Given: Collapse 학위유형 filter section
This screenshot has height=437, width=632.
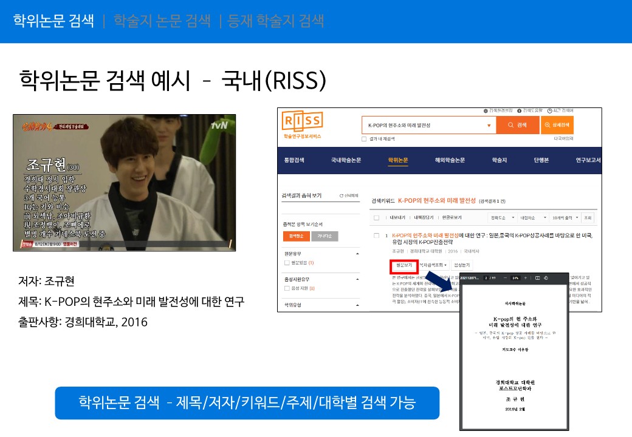Looking at the screenshot, I should (x=357, y=305).
